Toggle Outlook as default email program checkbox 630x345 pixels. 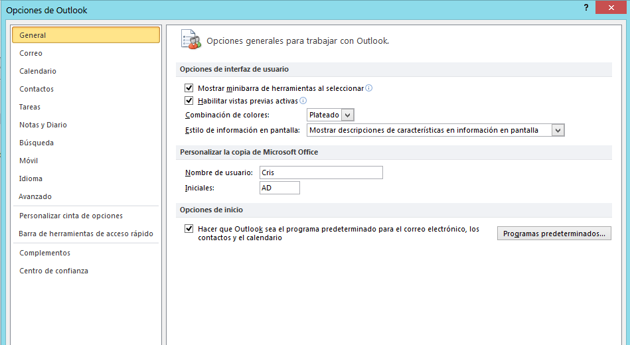[189, 229]
